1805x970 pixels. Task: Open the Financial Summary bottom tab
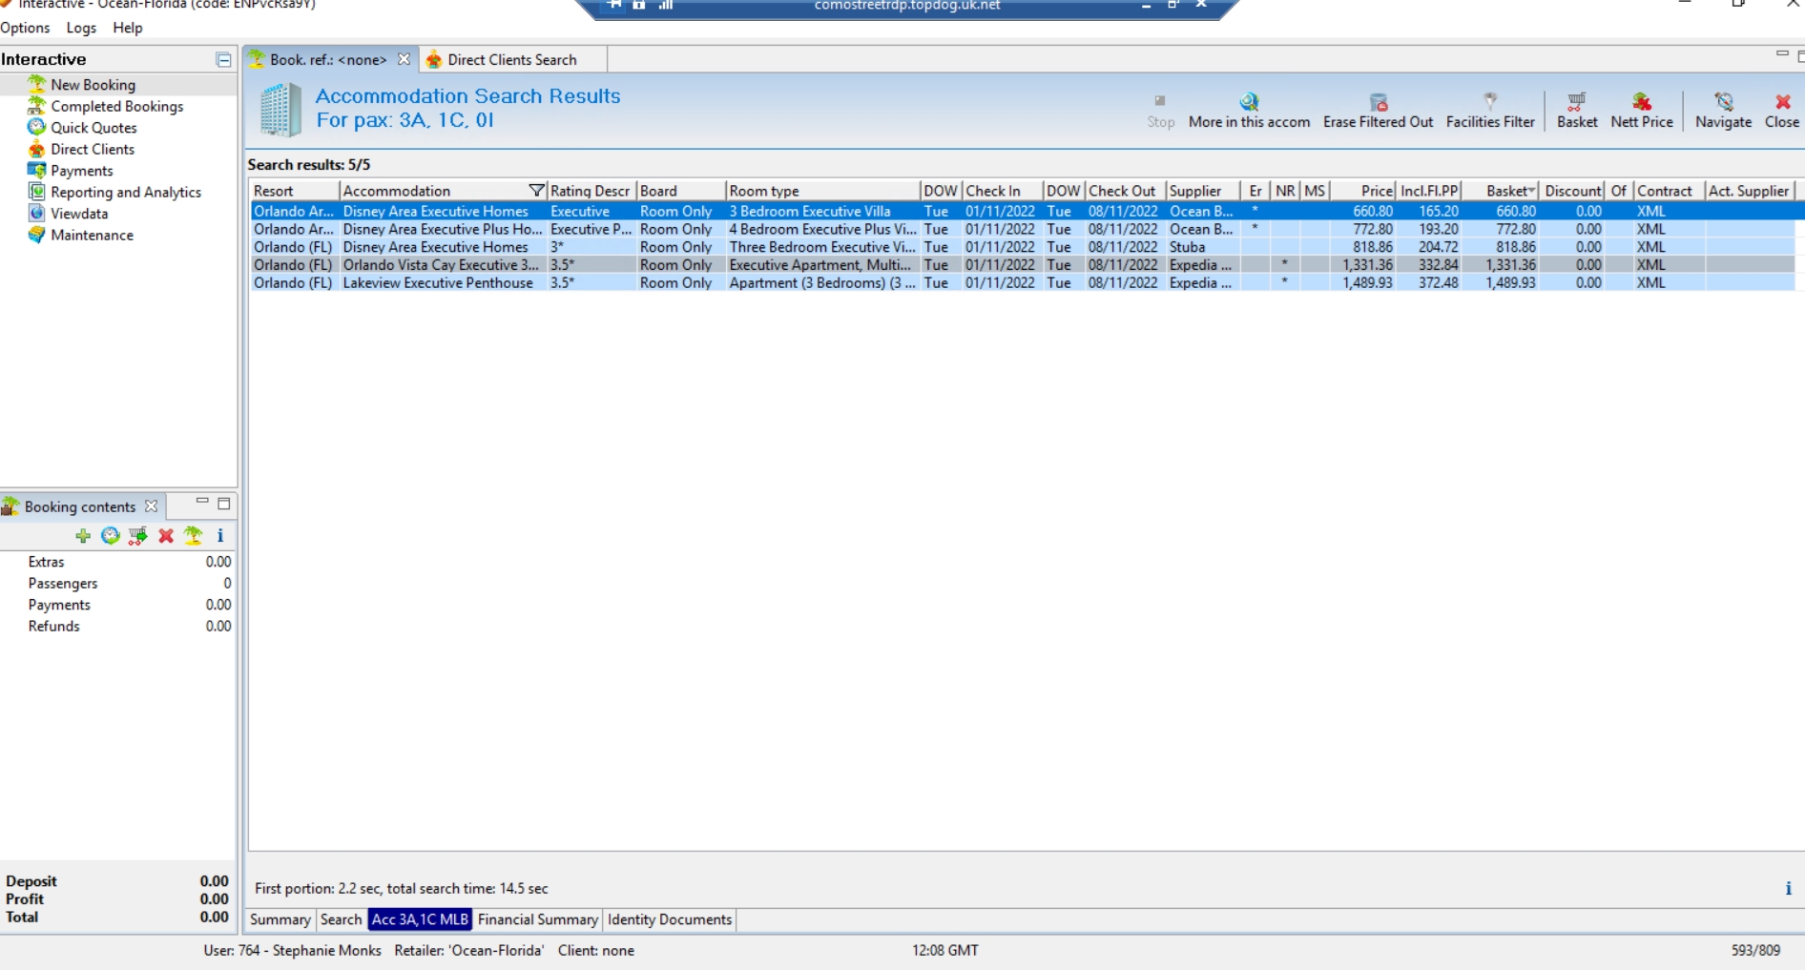point(537,919)
